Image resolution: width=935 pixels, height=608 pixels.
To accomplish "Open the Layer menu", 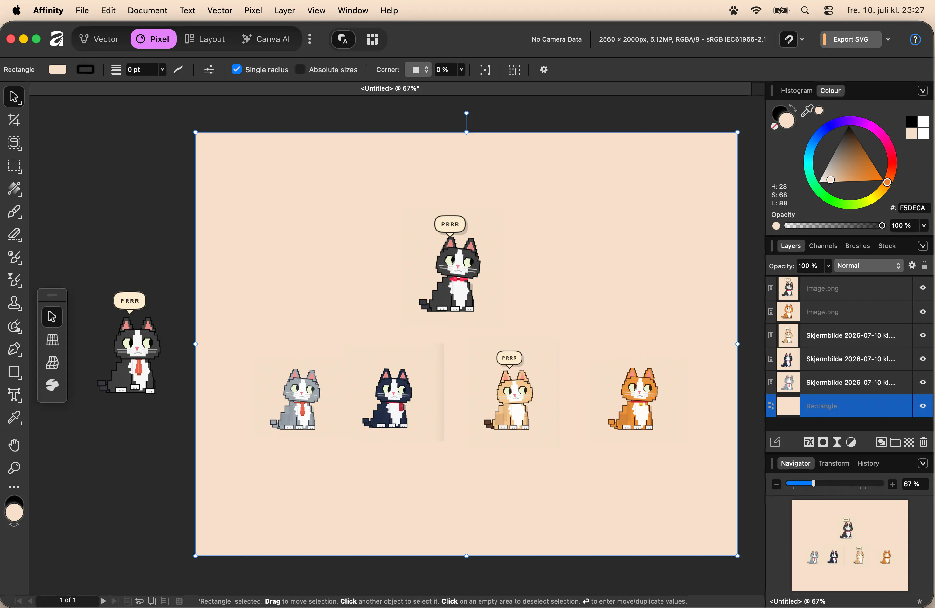I will point(284,10).
